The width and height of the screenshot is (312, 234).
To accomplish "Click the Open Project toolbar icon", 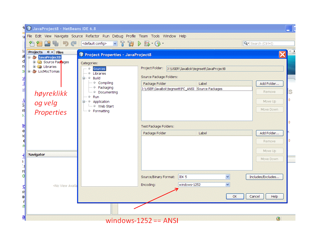I will coord(47,43).
